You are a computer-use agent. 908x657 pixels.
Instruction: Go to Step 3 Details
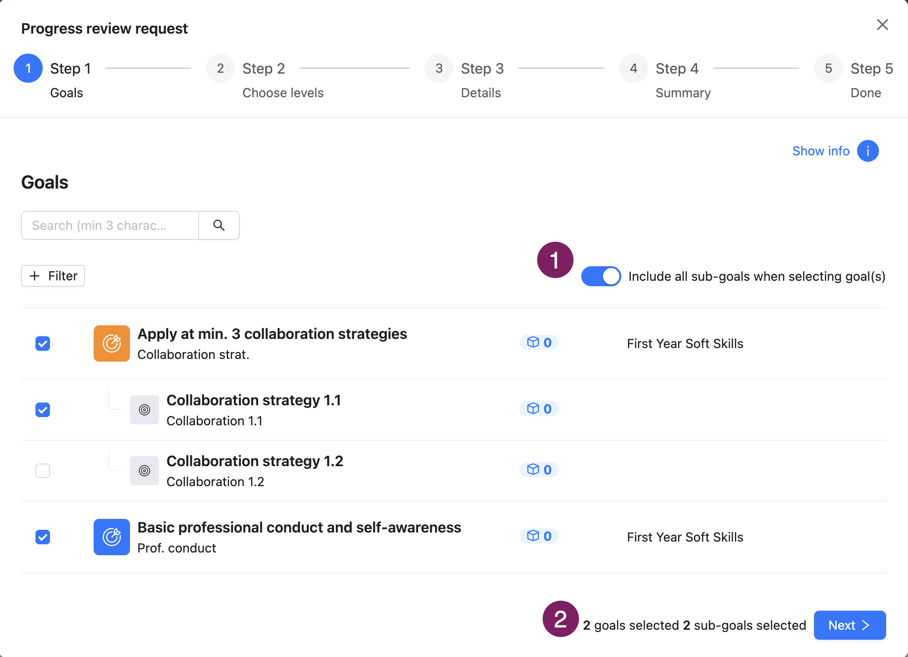(464, 77)
